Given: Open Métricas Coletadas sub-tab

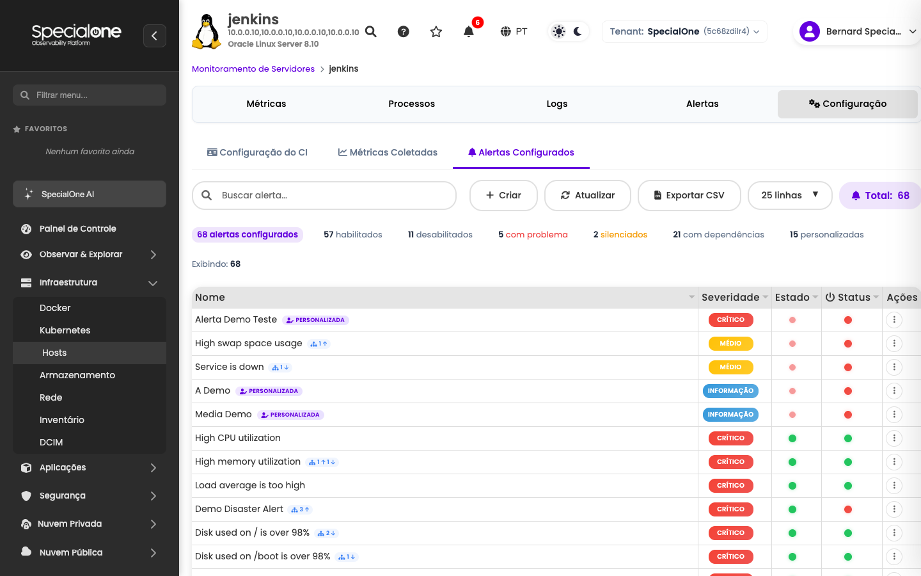Looking at the screenshot, I should 388,152.
